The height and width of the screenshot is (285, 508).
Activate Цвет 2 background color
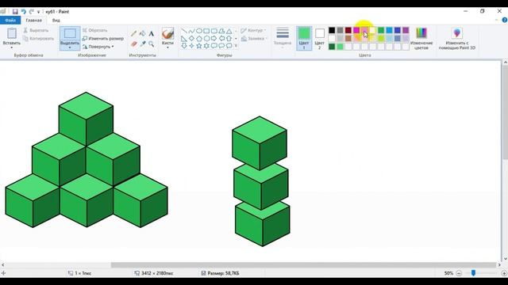(319, 38)
